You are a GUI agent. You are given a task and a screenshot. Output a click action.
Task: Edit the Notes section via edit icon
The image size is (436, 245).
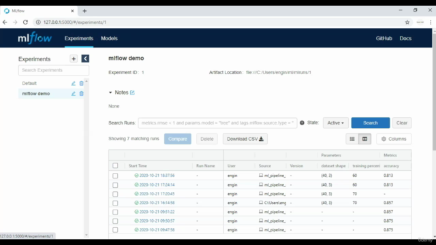132,93
